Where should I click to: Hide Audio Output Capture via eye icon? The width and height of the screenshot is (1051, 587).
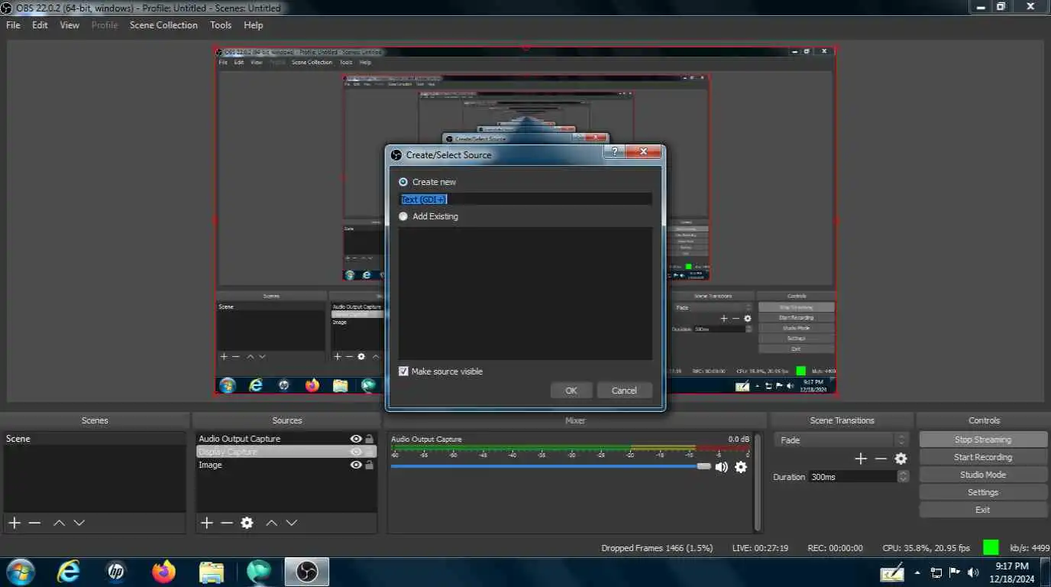point(356,439)
